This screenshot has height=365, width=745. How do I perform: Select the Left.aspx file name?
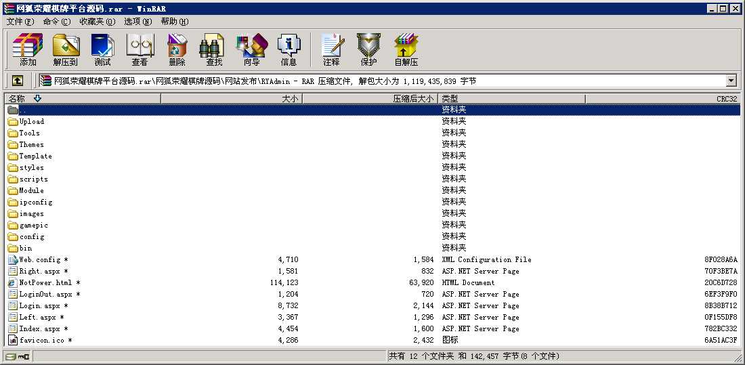[42, 317]
